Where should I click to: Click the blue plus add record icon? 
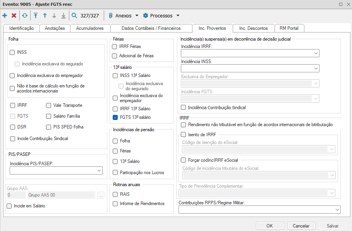[x=5, y=16]
